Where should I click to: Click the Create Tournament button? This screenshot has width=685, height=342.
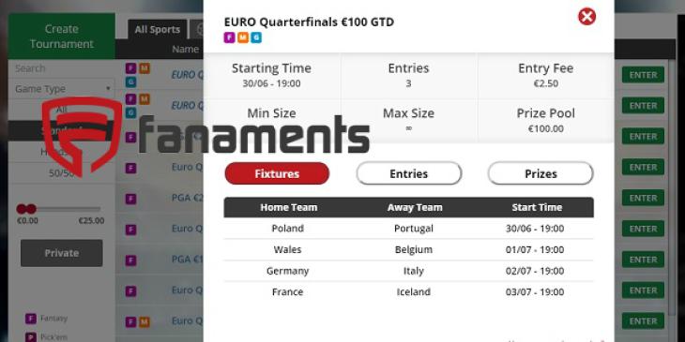[62, 37]
